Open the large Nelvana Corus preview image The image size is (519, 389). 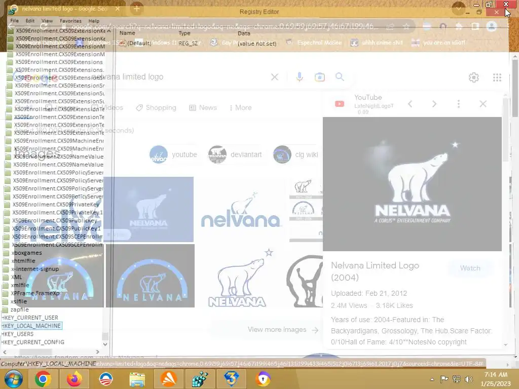point(412,184)
